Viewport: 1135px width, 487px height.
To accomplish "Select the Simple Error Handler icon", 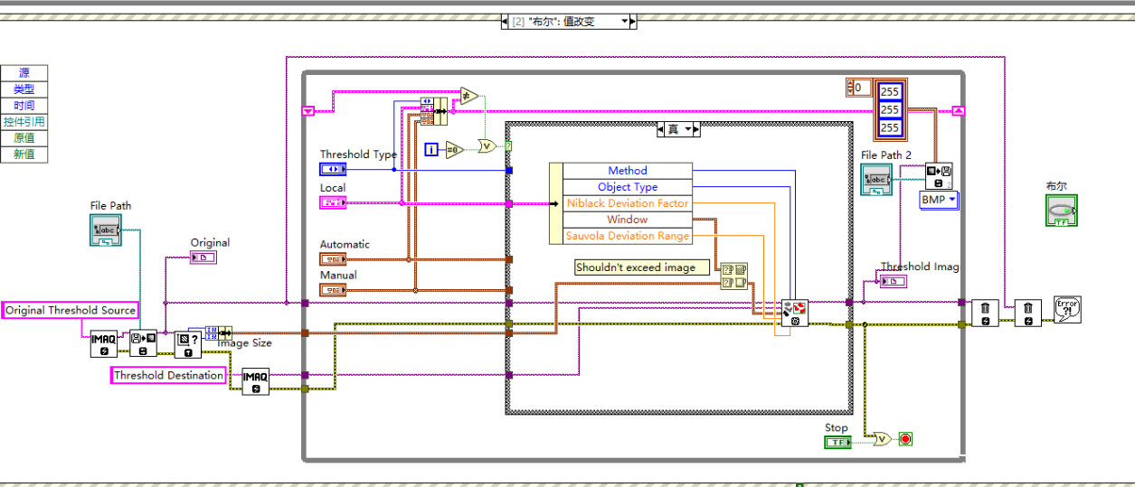I will click(x=1067, y=310).
